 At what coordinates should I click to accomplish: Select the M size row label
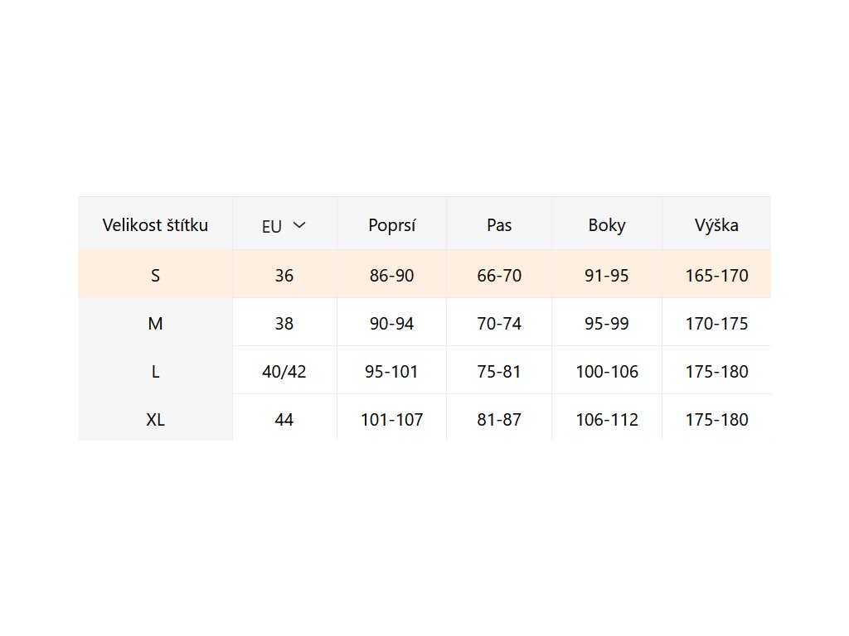point(155,324)
